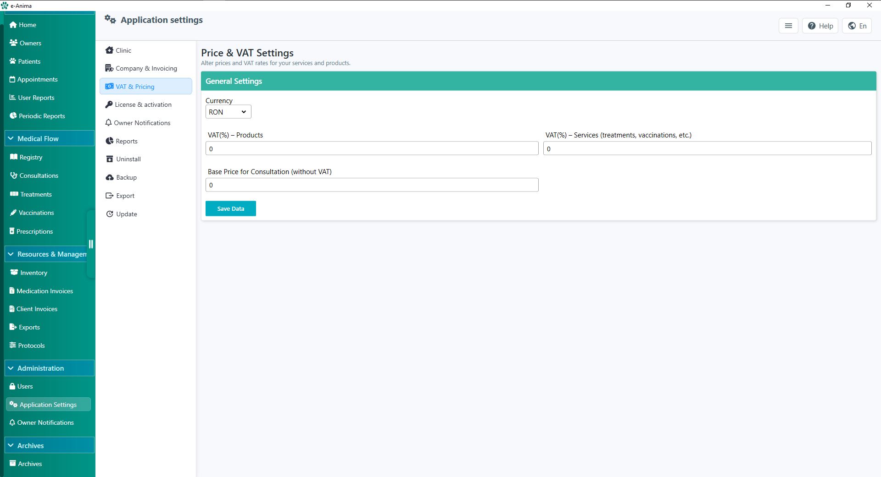Click the Owner Notifications bell icon
This screenshot has width=881, height=477.
[108, 123]
